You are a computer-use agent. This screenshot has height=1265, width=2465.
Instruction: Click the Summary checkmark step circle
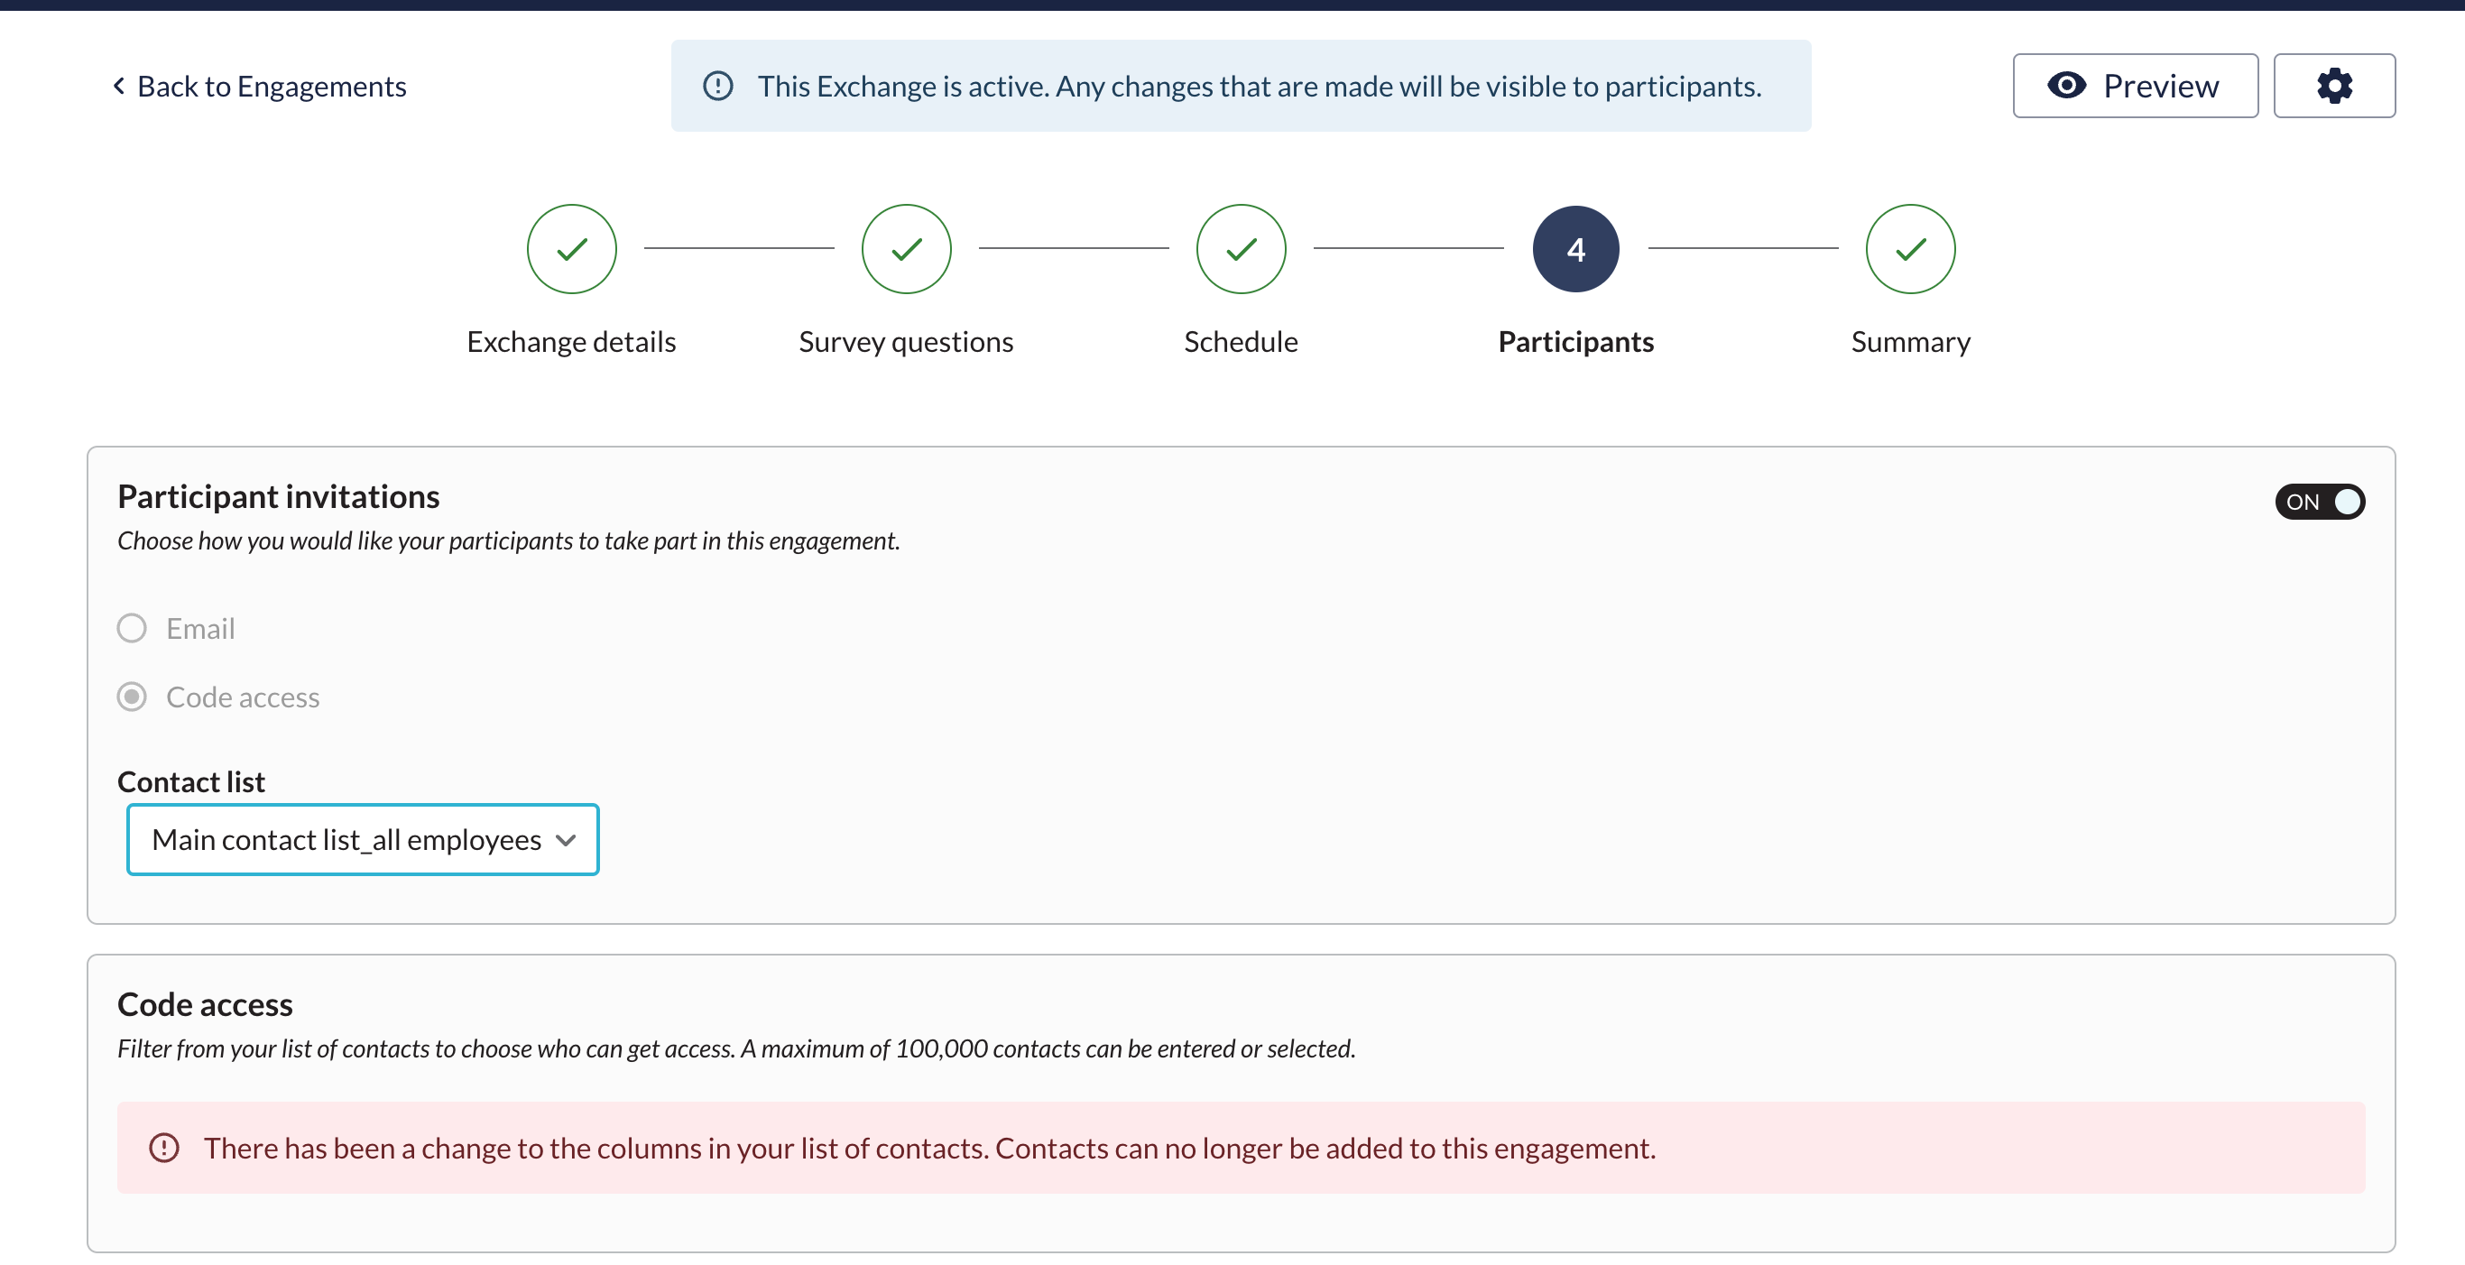[x=1909, y=249]
